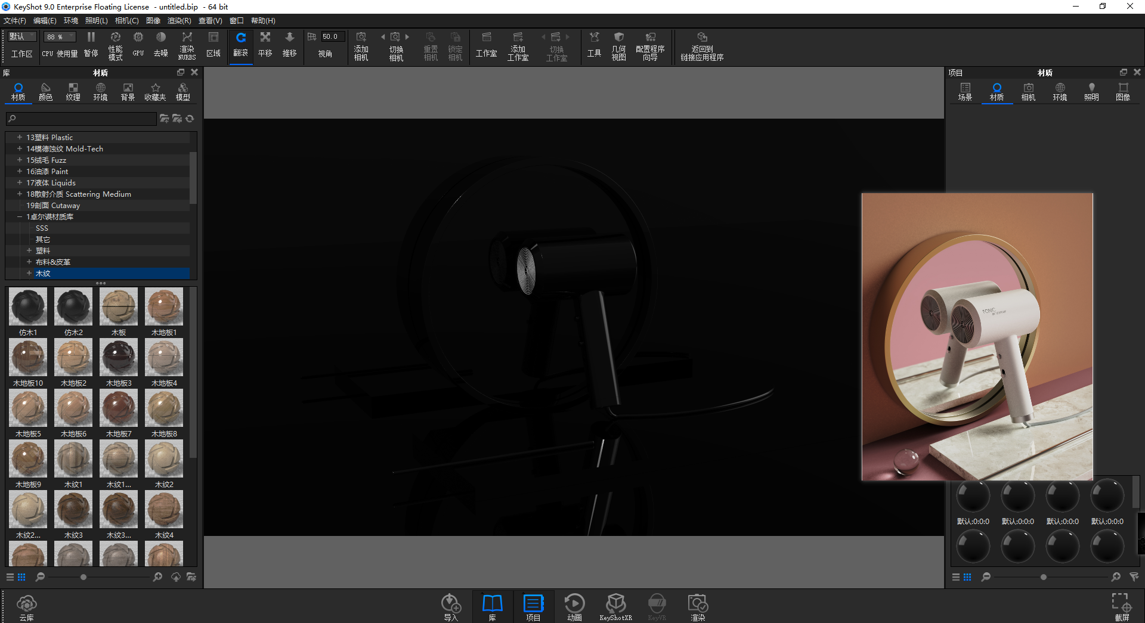Viewport: 1145px width, 623px height.
Task: Open the 工作区 默认 workspace dropdown
Action: point(23,37)
